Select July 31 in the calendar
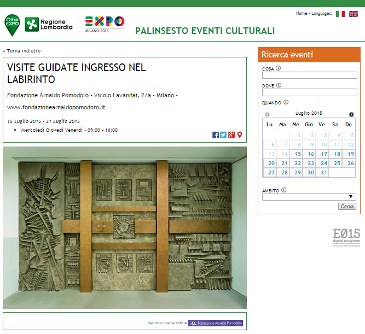 point(324,173)
